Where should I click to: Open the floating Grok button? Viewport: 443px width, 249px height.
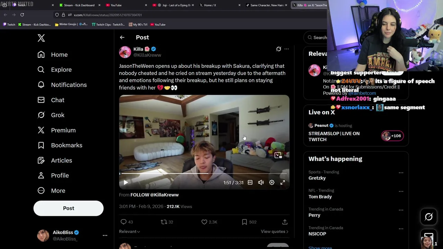coord(428,216)
